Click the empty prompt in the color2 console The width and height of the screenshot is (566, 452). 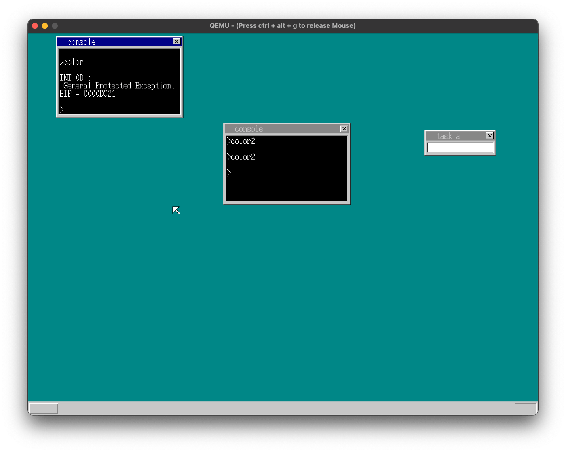click(x=229, y=173)
